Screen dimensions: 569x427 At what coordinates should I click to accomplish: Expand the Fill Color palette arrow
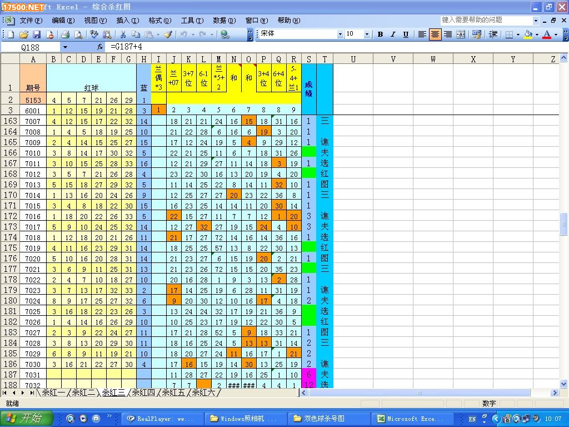pos(537,34)
